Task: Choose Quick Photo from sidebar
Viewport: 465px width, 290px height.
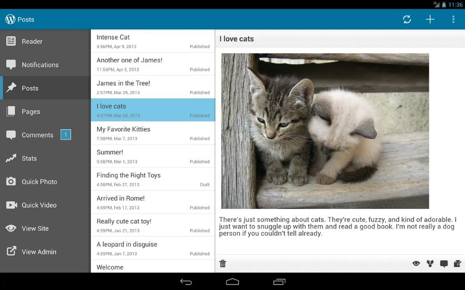Action: pos(45,182)
